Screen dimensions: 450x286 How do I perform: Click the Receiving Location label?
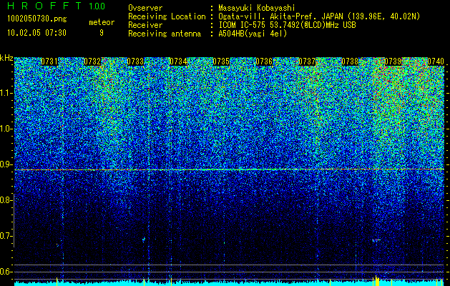[x=167, y=16]
